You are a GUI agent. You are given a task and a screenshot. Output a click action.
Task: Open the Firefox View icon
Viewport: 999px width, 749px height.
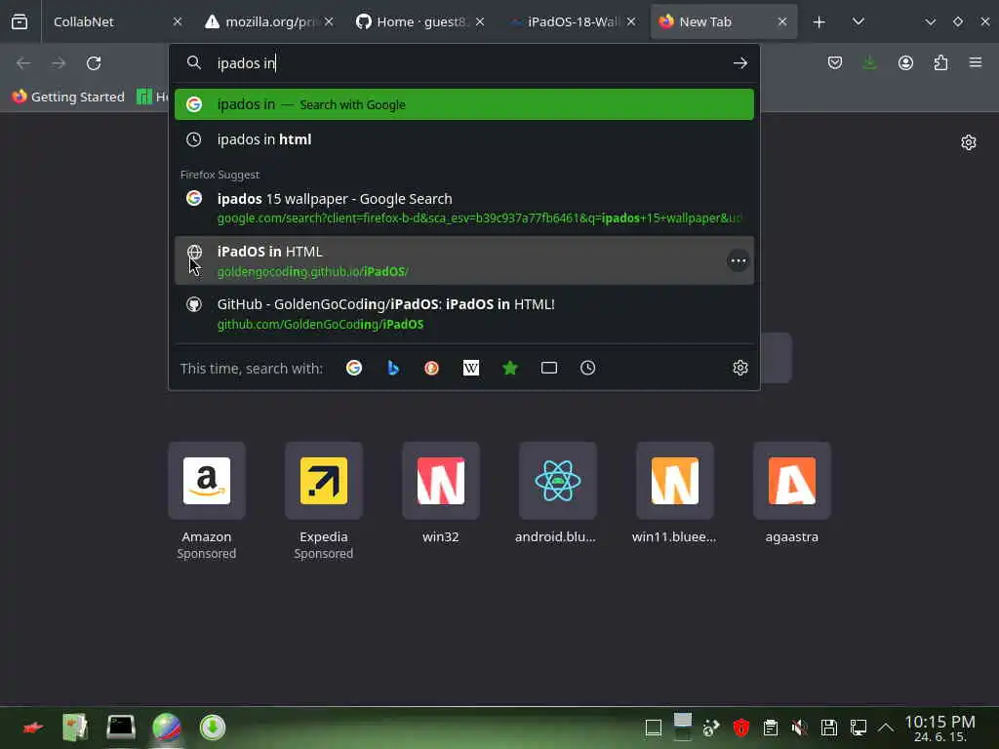pyautogui.click(x=20, y=21)
